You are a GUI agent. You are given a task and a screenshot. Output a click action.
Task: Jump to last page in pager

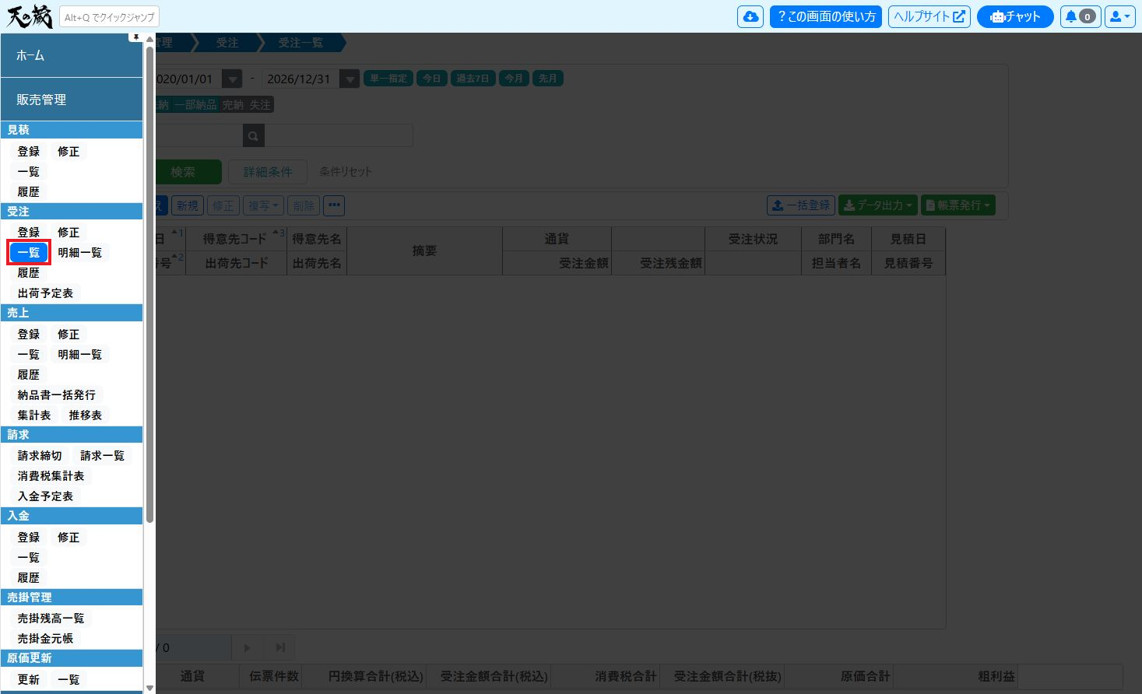point(280,647)
